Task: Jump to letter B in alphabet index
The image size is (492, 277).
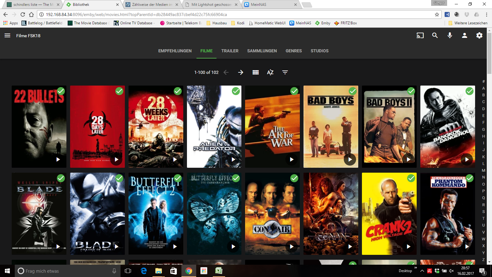Action: pos(483,95)
